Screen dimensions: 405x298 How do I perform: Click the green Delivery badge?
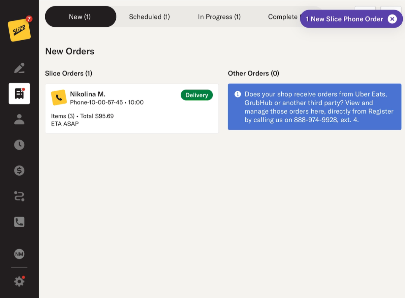point(197,95)
